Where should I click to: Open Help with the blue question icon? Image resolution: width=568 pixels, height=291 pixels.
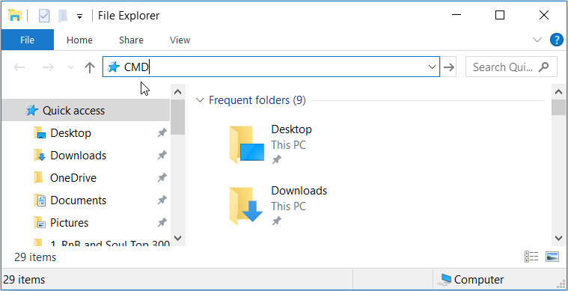click(557, 40)
